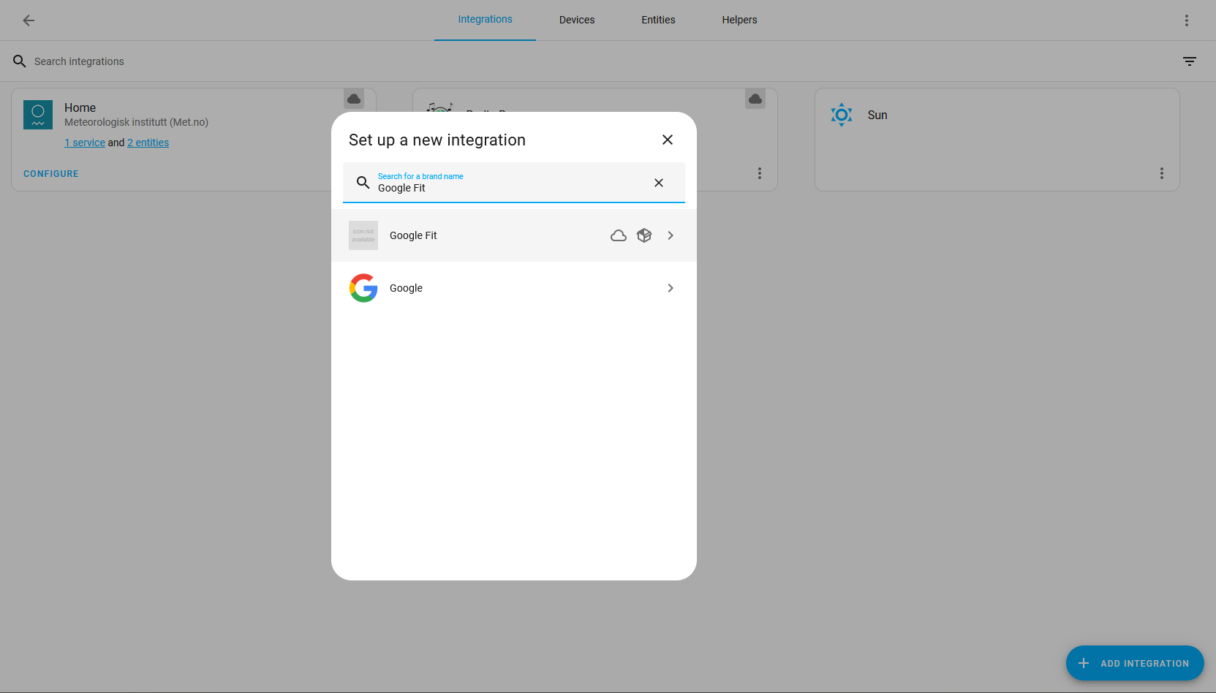The image size is (1216, 693).
Task: Open the 1 service link
Action: (85, 143)
